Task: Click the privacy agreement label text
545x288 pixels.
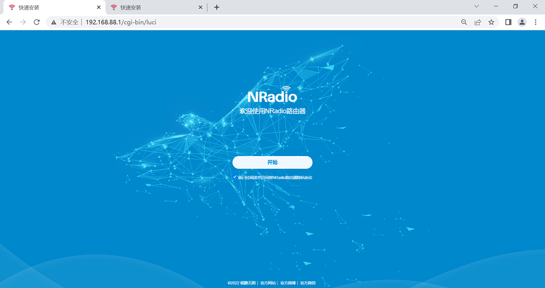Action: (x=275, y=177)
